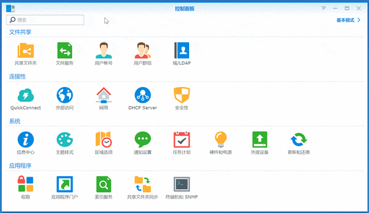Viewport: 369px width, 213px height.
Task: Click the help question mark button
Action: pos(323,9)
